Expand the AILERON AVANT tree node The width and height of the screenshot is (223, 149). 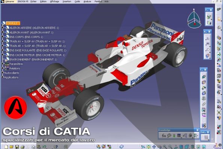2,32
